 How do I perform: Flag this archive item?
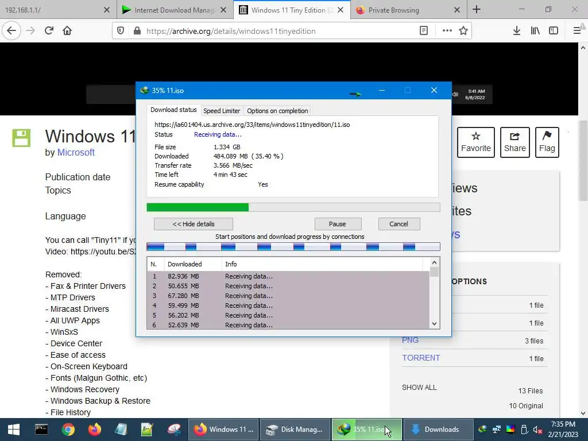547,142
